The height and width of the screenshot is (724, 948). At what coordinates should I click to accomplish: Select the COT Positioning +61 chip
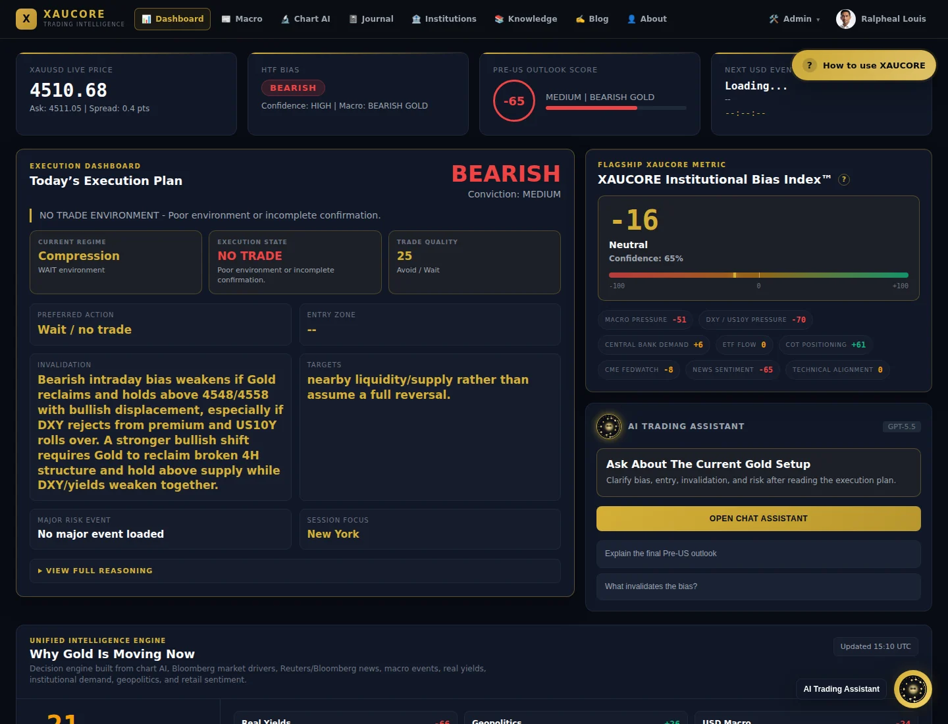click(x=826, y=345)
